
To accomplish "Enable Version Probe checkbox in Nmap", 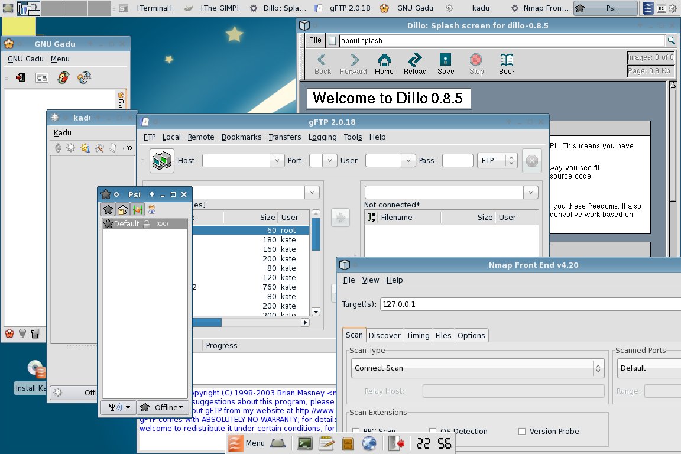I will click(522, 432).
